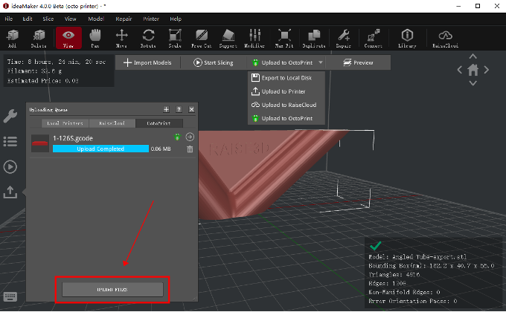Select the Pan hand tool
Screen dimensions: 506x312
[x=95, y=38]
